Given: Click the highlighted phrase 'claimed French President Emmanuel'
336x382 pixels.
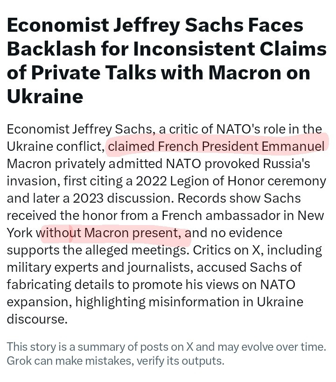Looking at the screenshot, I should (x=216, y=147).
